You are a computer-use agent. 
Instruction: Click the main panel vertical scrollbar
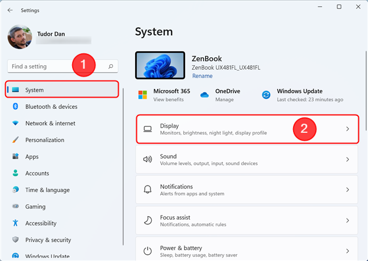[366, 91]
